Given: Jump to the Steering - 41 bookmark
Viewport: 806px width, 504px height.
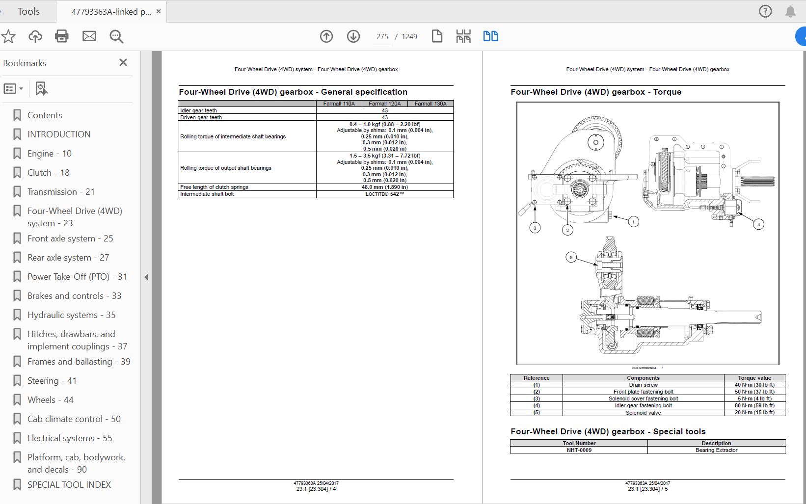Looking at the screenshot, I should pos(52,381).
